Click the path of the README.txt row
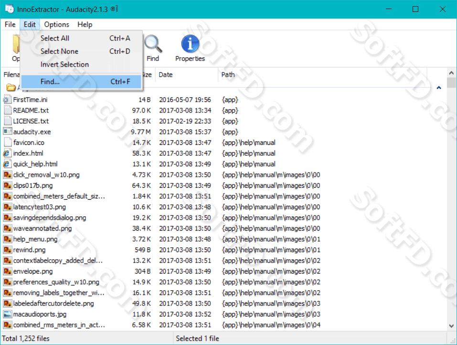457x345 pixels. tap(230, 111)
